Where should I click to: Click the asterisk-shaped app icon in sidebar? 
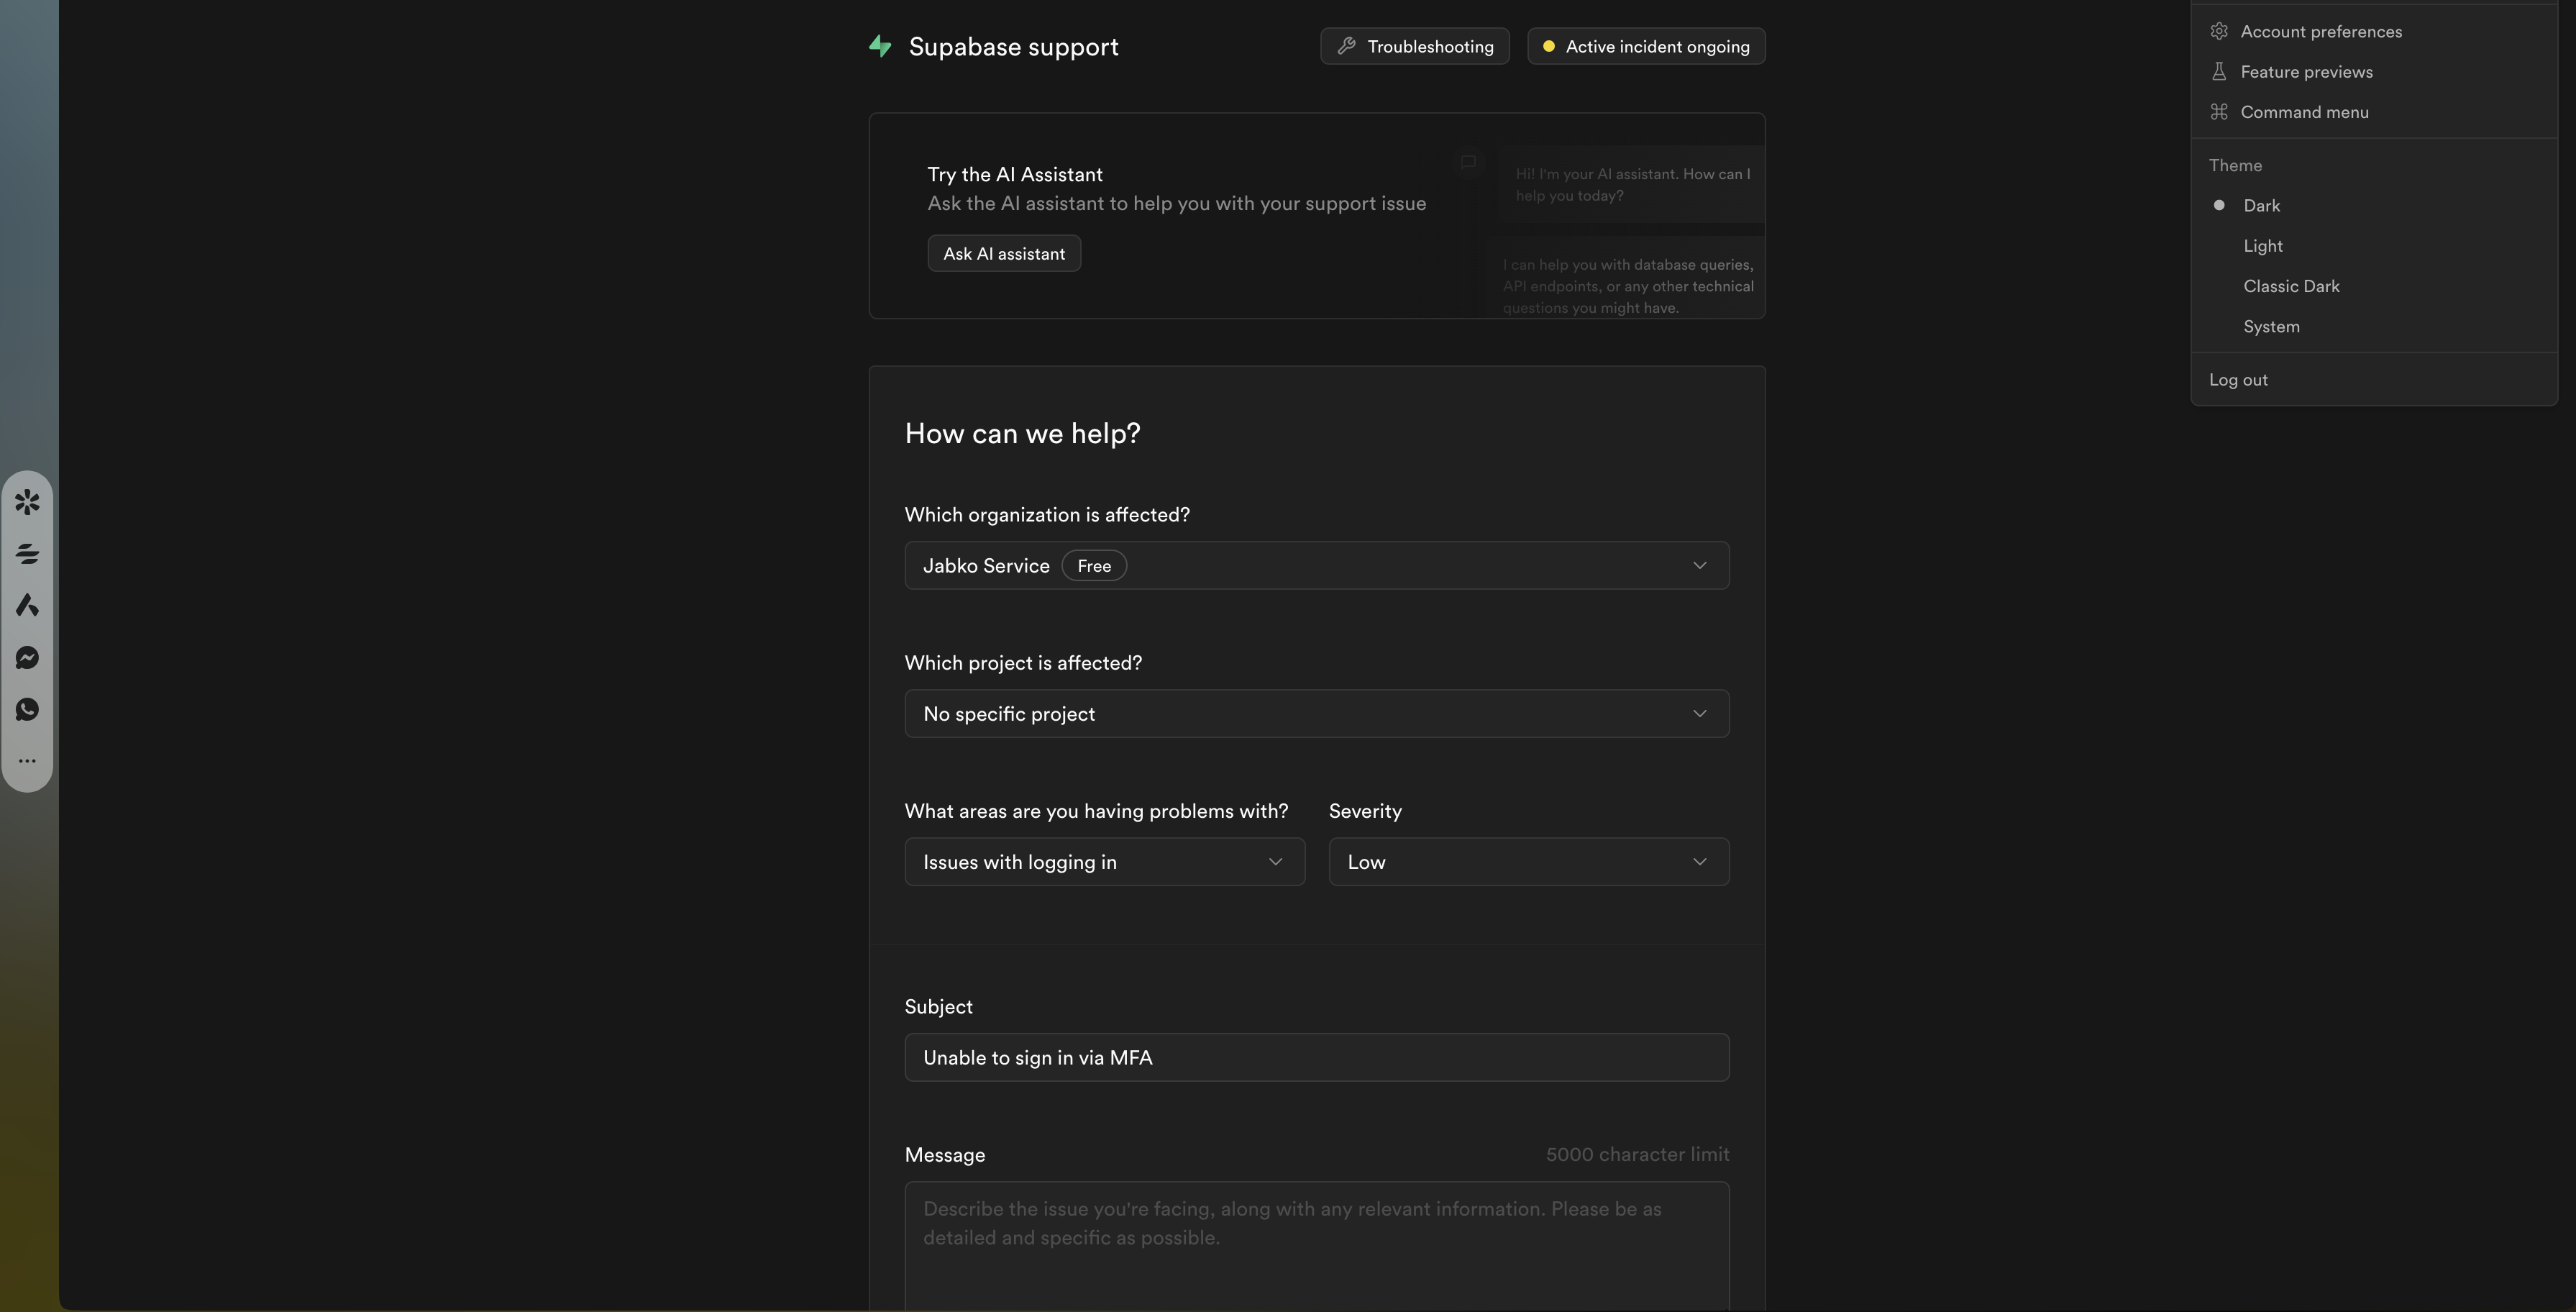pos(27,501)
